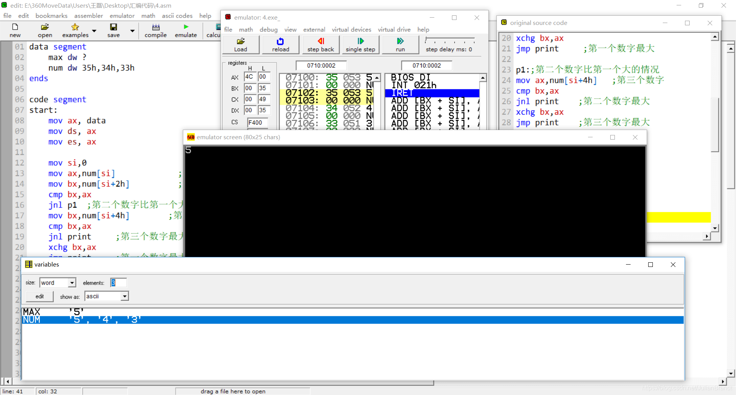Image resolution: width=736 pixels, height=395 pixels.
Task: Select the INT 021h disassembly line
Action: tap(432, 85)
